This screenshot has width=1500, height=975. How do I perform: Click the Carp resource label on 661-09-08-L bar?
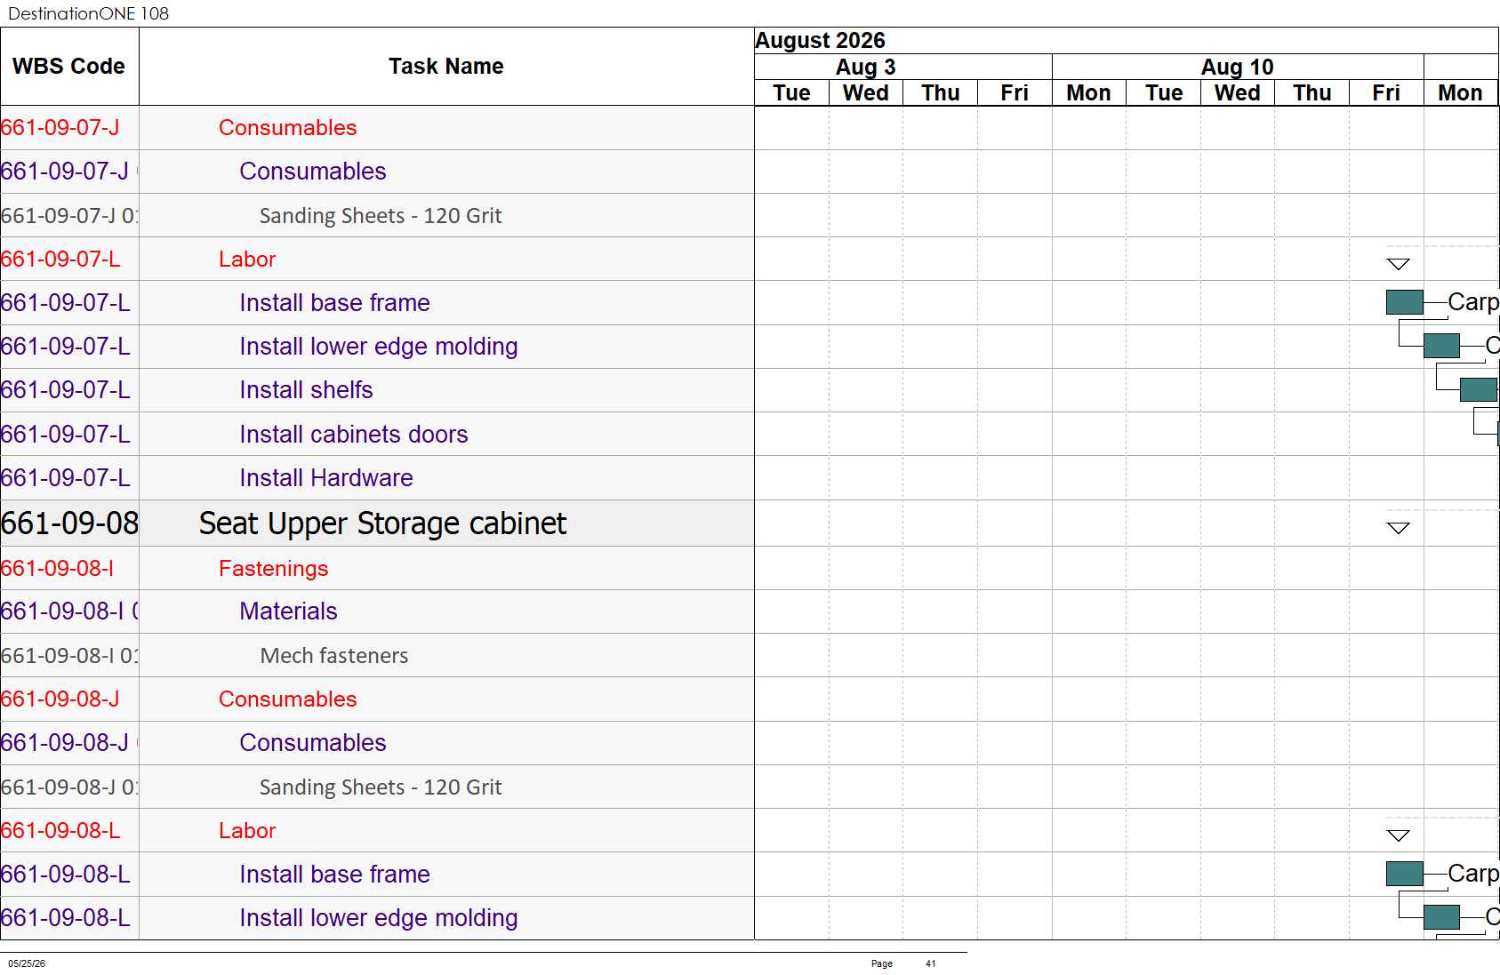click(x=1473, y=874)
